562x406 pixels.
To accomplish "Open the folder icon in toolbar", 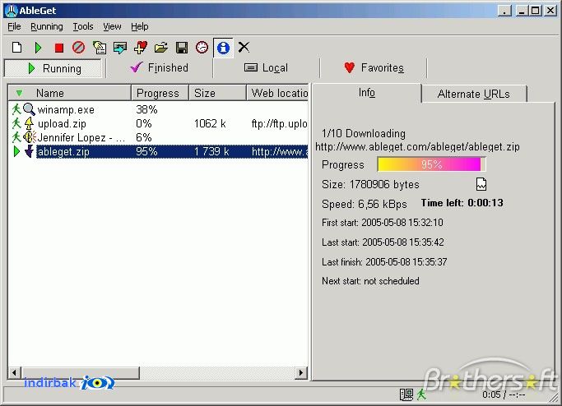I will click(x=161, y=48).
